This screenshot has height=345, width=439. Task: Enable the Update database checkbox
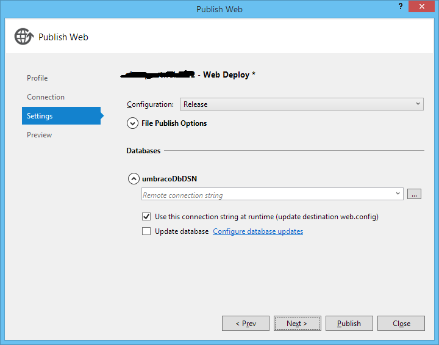click(146, 231)
